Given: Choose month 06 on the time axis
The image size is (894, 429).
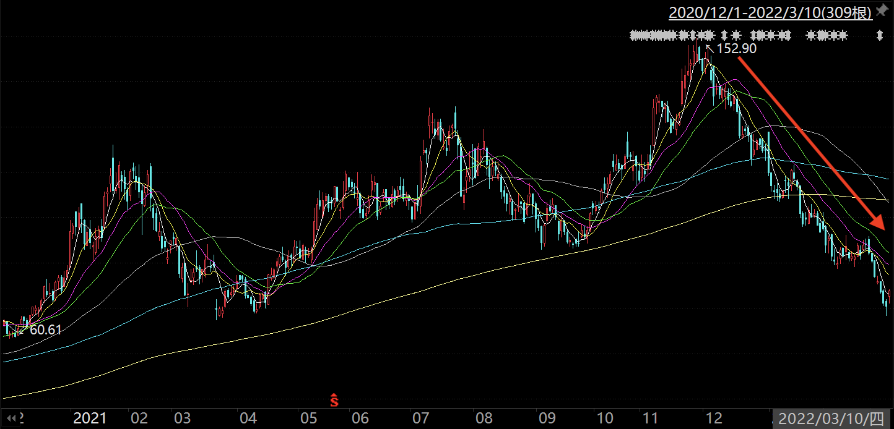Looking at the screenshot, I should click(359, 418).
